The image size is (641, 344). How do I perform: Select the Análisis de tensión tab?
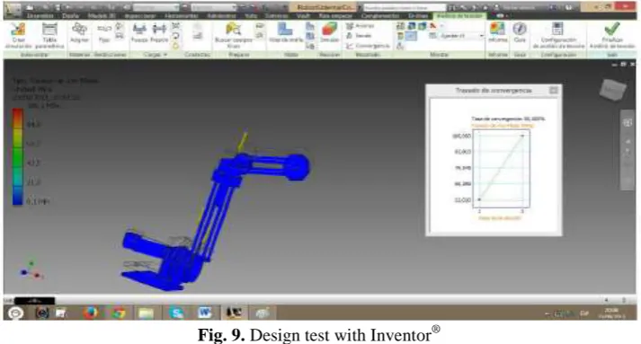pos(460,16)
